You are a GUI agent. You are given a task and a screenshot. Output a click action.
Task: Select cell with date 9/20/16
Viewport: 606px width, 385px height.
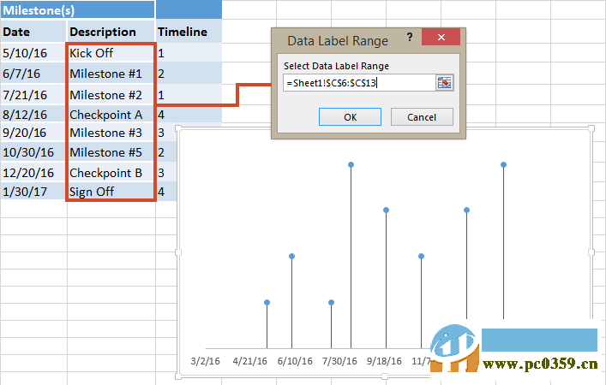(x=33, y=133)
